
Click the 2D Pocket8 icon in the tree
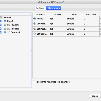pyautogui.click(x=5, y=29)
